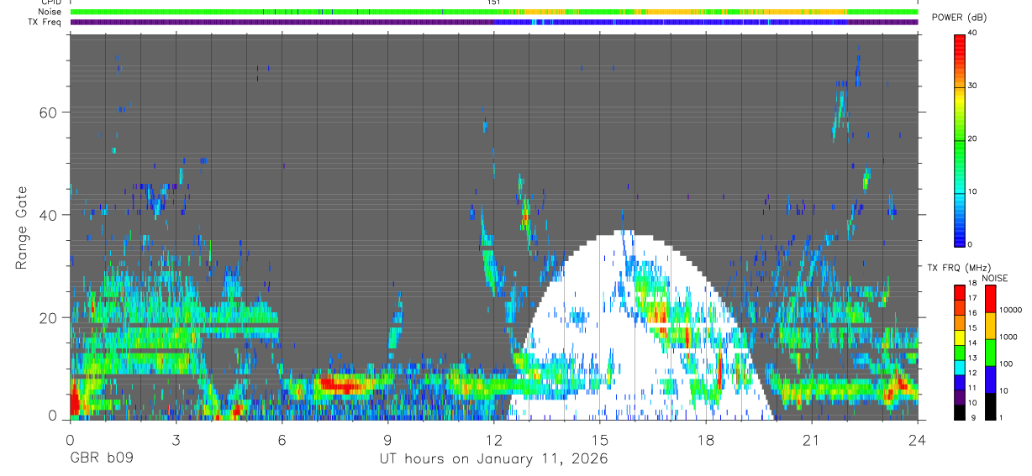Click x-axis tick label '24'
Image resolution: width=1032 pixels, height=476 pixels.
click(917, 440)
